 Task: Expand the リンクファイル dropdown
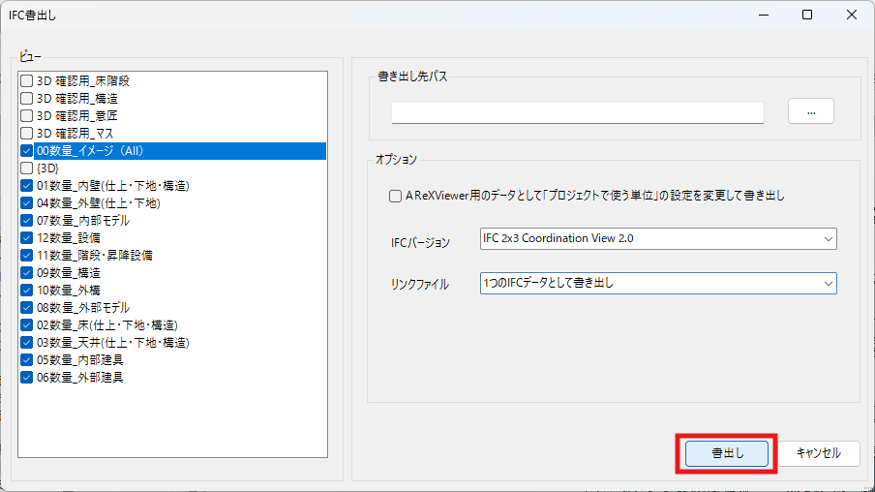[x=658, y=283]
